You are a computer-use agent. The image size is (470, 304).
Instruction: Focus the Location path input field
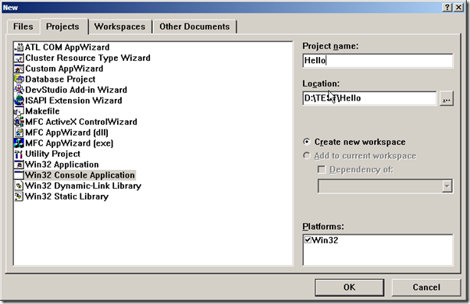[x=369, y=98]
